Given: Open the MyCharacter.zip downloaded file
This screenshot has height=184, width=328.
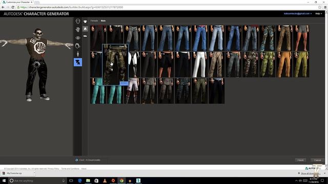Looking at the screenshot, I should (17, 173).
